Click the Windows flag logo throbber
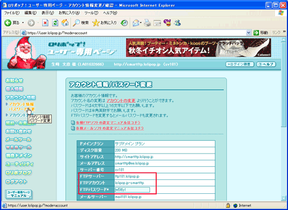 tap(281, 13)
